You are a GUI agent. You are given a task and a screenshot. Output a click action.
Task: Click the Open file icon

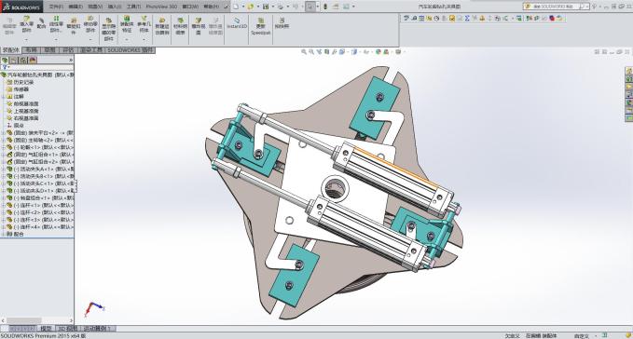(x=251, y=7)
